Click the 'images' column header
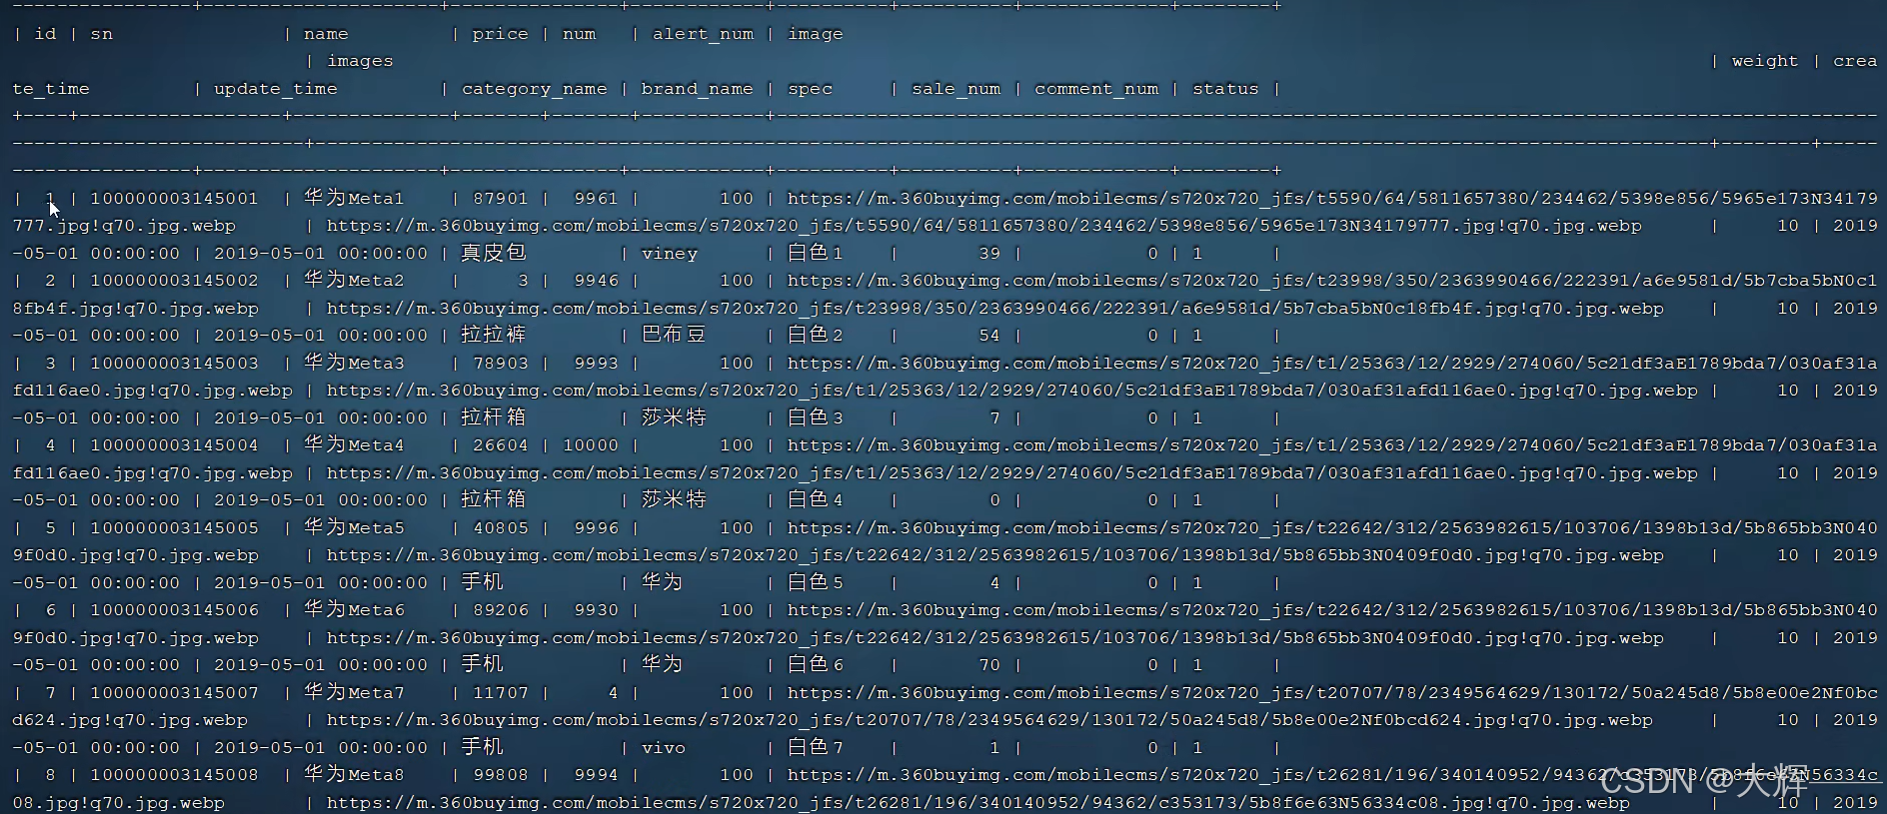This screenshot has height=814, width=1887. 360,61
